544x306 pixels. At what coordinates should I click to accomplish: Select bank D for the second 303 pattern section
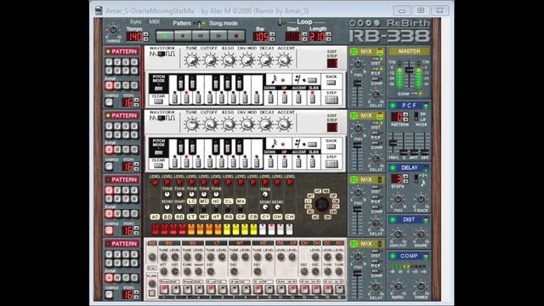pyautogui.click(x=134, y=150)
